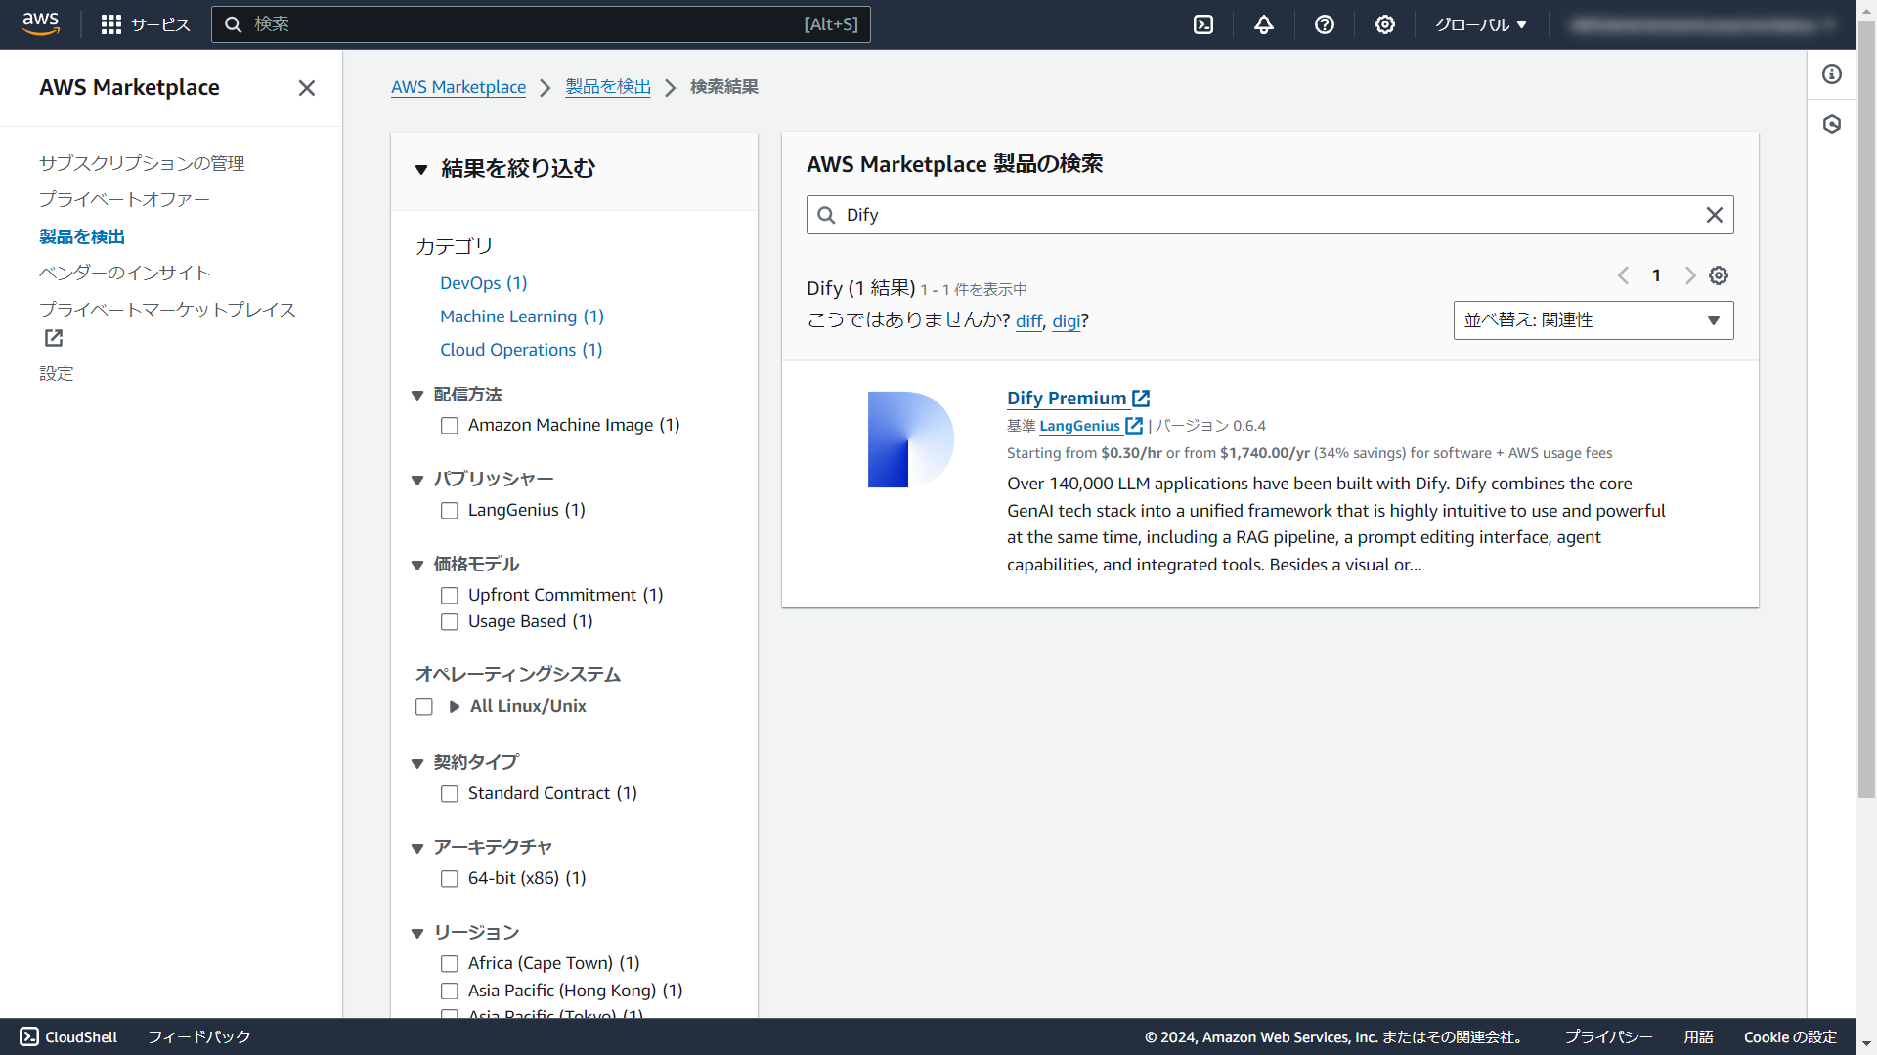Open CloudShell icon in top navigation bar
1877x1055 pixels.
(x=1203, y=24)
